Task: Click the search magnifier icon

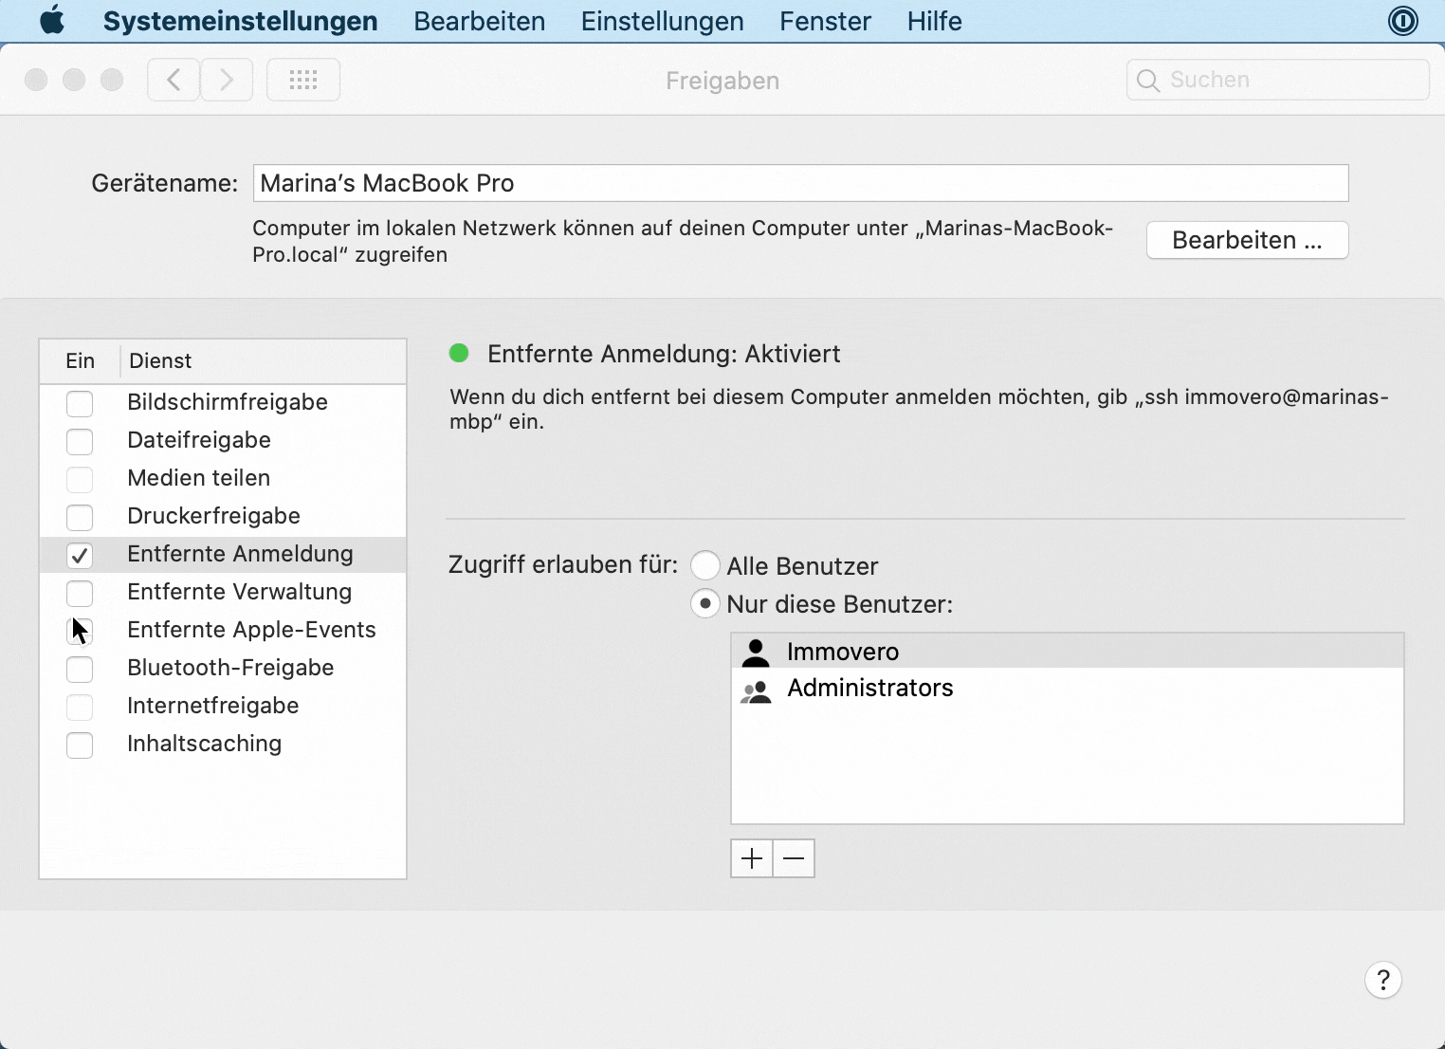Action: pyautogui.click(x=1147, y=81)
